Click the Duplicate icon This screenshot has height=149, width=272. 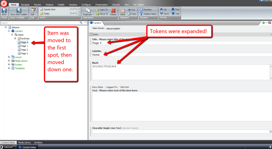(88, 10)
